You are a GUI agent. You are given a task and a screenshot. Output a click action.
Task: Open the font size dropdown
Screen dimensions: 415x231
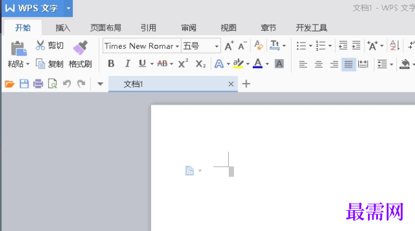(x=217, y=46)
